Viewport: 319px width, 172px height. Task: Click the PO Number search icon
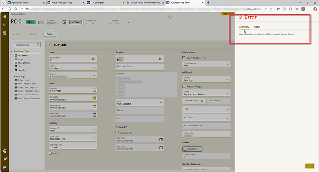tap(93, 59)
